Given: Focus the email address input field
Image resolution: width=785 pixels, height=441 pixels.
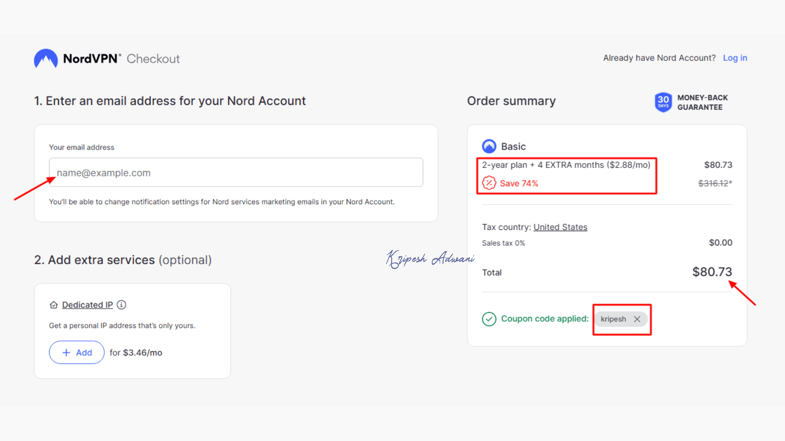Looking at the screenshot, I should [236, 173].
